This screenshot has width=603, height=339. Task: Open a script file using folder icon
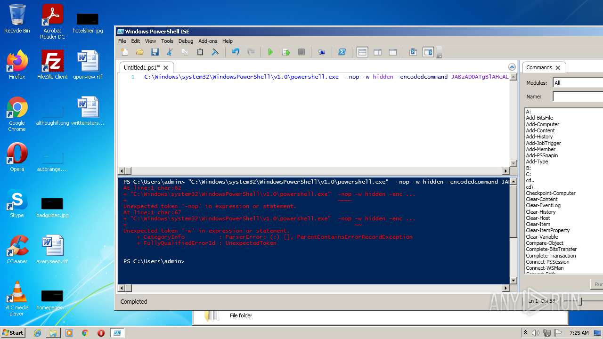point(139,52)
